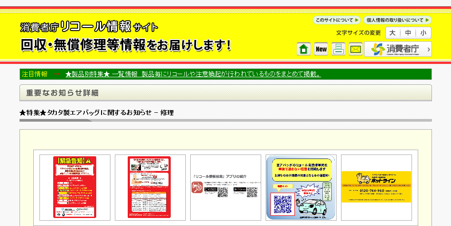Visit the 消費者庁 logo button
The image size is (451, 226).
coord(398,49)
